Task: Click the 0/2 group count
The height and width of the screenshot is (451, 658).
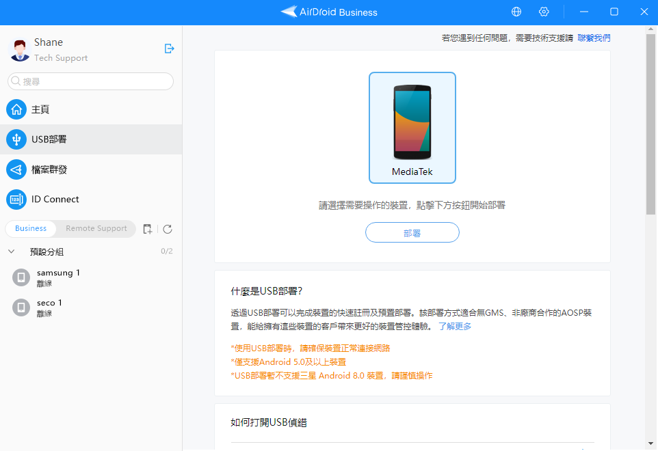Action: pos(167,251)
